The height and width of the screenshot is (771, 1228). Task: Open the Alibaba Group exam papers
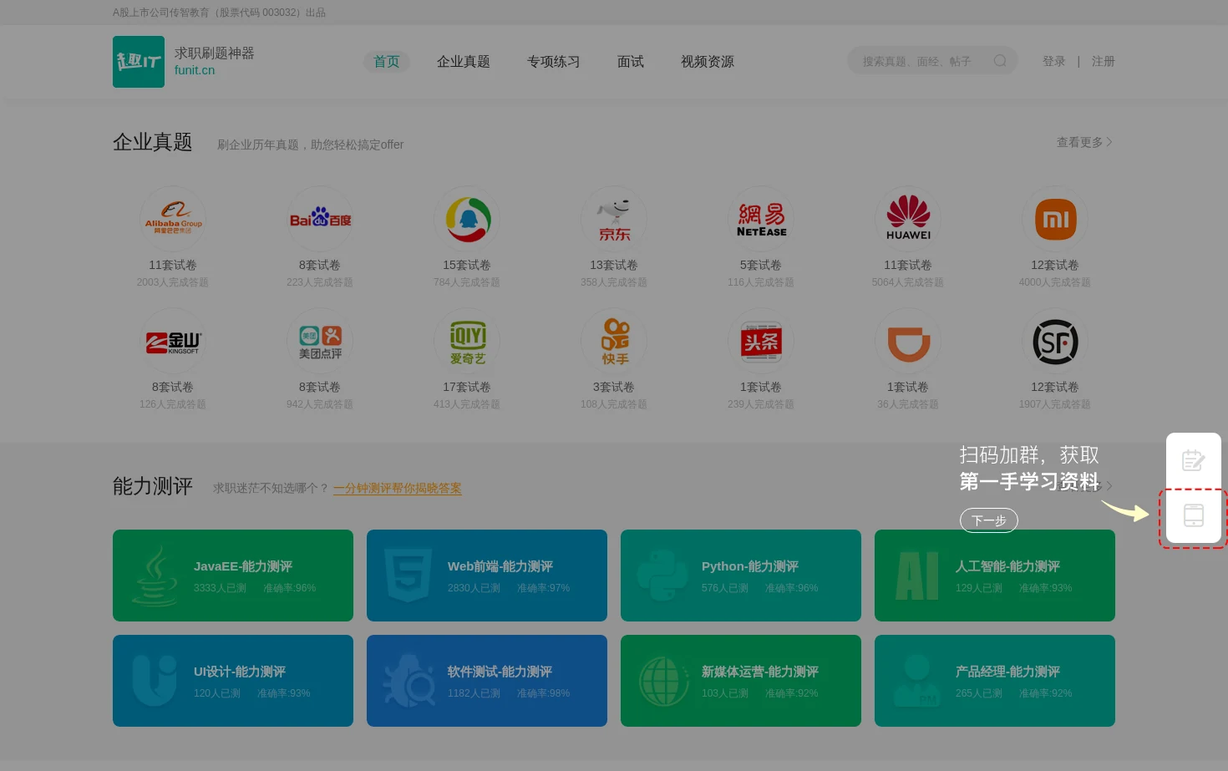(173, 219)
